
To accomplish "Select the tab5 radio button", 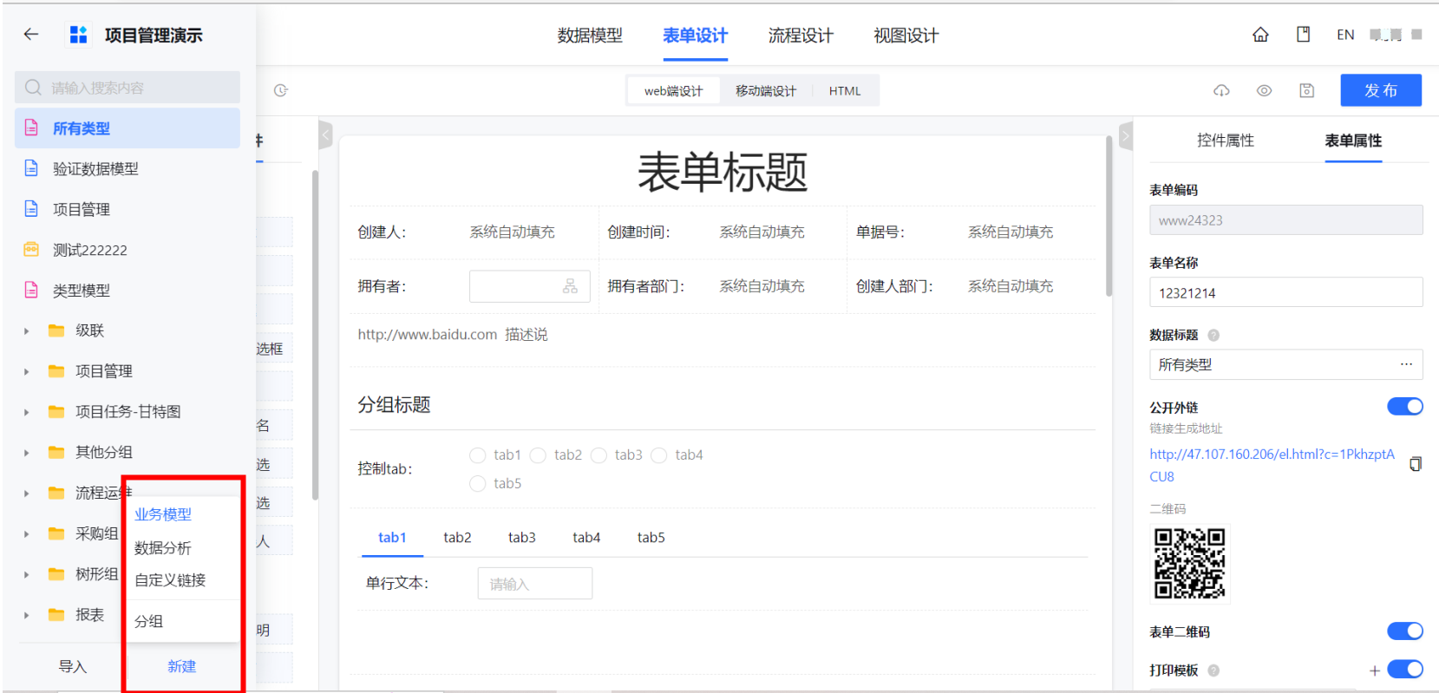I will click(477, 483).
